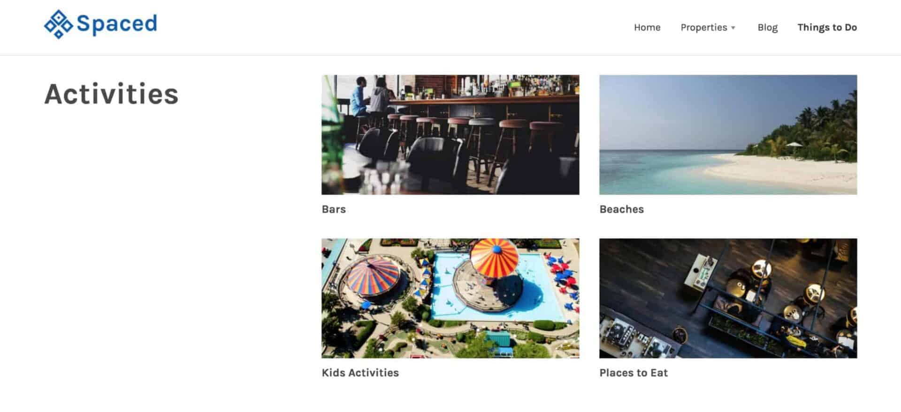The height and width of the screenshot is (412, 901).
Task: Open the Properties menu item
Action: point(703,27)
